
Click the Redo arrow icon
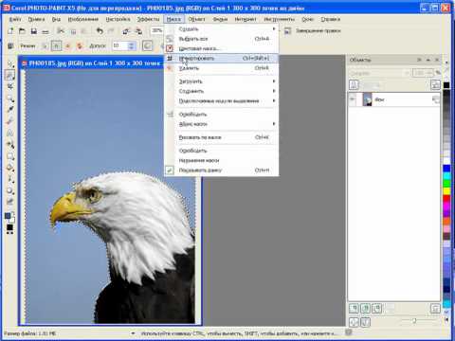point(111,31)
